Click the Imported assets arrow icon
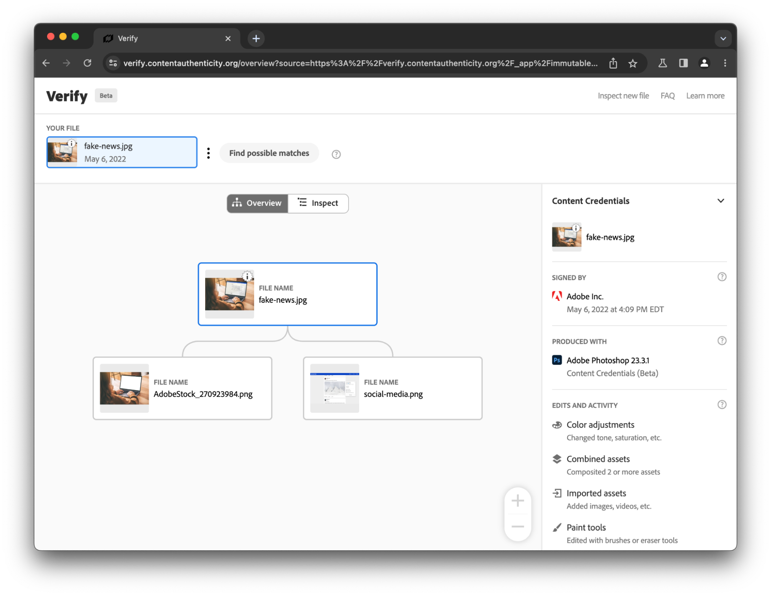 tap(557, 493)
